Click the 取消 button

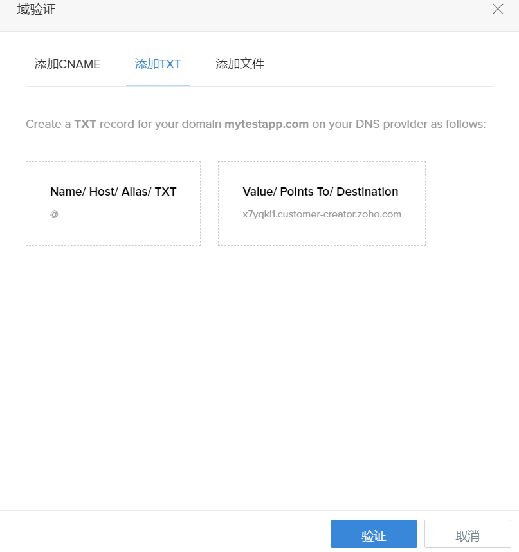click(x=468, y=536)
